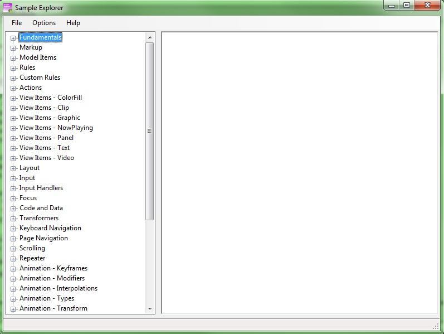Expand the Model Items node
Viewport: 444px width, 334px height.
13,58
